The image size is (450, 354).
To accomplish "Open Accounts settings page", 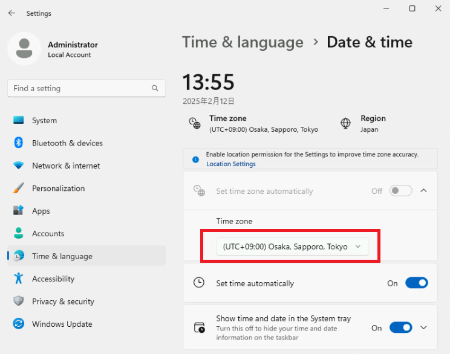I will coord(48,234).
